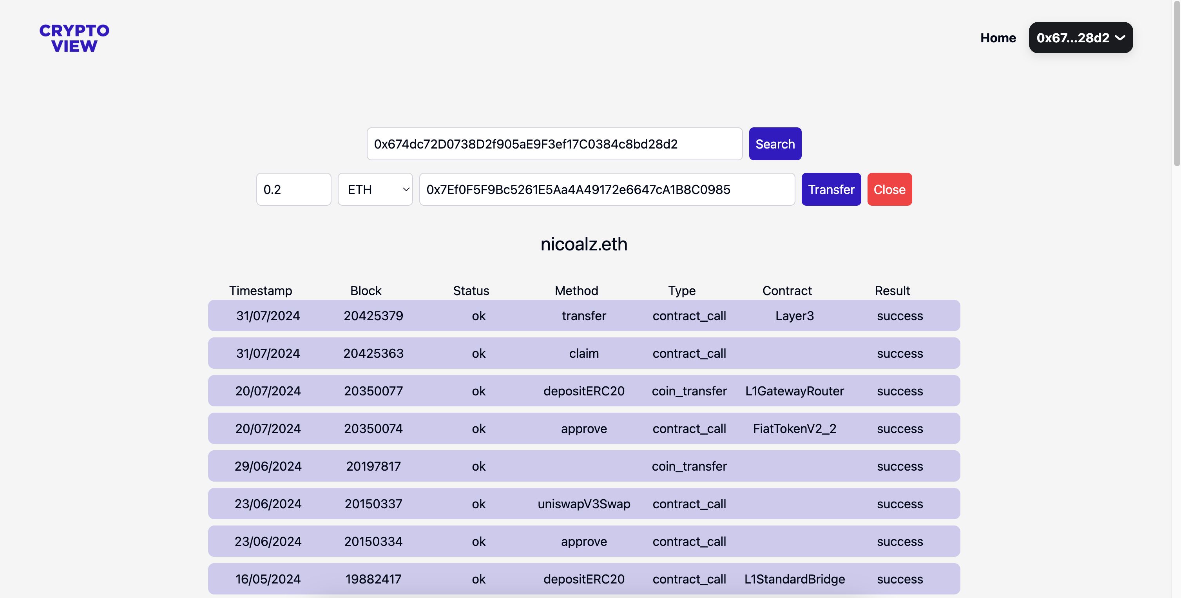The image size is (1181, 598).
Task: Select block number 20425379
Action: pyautogui.click(x=373, y=315)
